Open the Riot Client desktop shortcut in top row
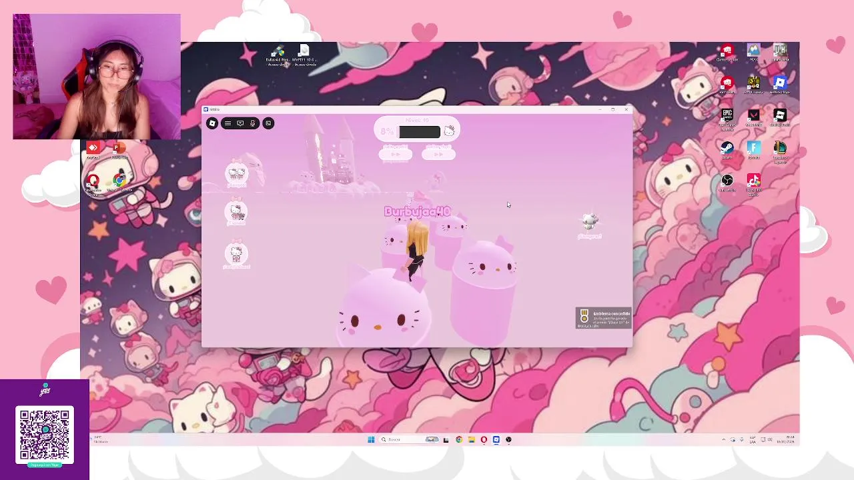 click(x=727, y=53)
